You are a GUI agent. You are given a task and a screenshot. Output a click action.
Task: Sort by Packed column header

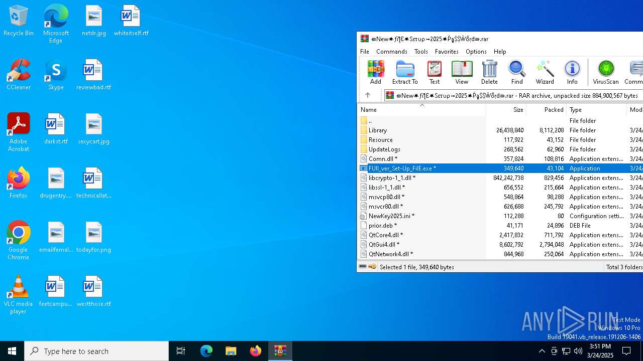(547, 110)
